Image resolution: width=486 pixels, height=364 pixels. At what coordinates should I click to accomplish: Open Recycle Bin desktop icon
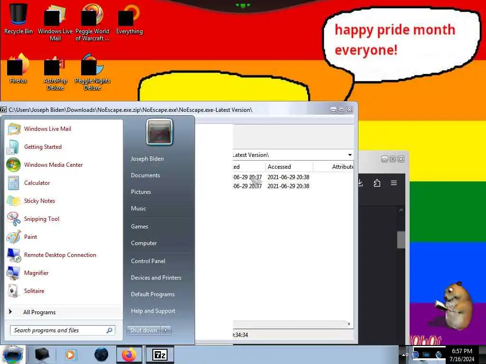tap(19, 19)
